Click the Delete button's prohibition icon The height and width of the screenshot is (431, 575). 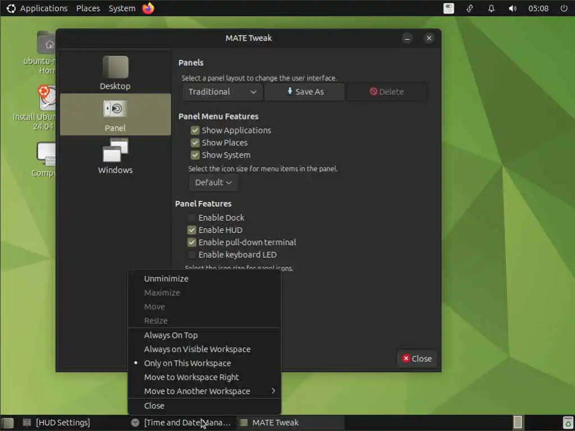click(373, 91)
